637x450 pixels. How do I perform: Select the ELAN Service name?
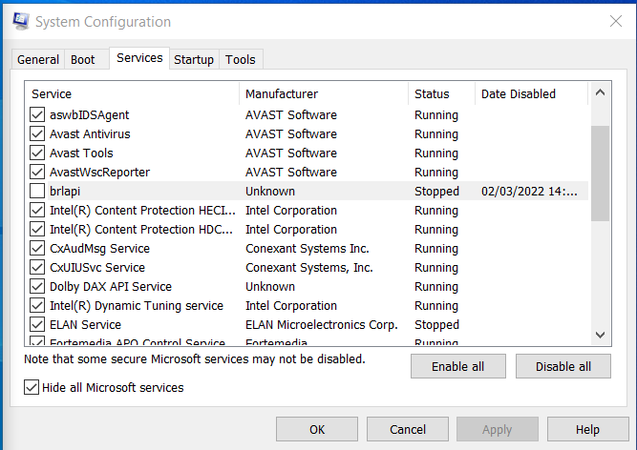[85, 325]
